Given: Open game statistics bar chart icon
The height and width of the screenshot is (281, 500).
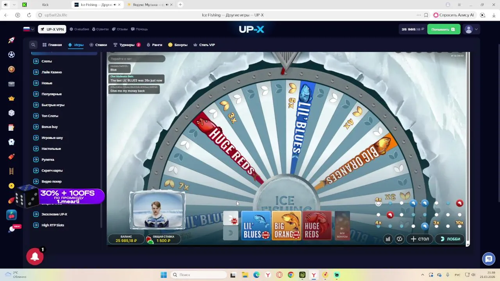Looking at the screenshot, I should click(x=388, y=239).
